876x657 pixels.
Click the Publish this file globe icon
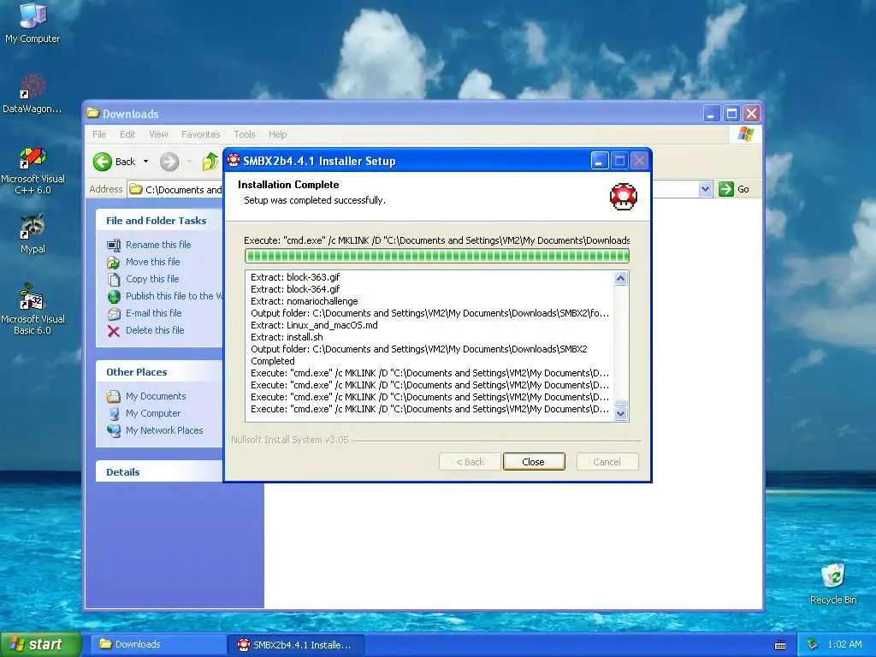click(x=114, y=297)
